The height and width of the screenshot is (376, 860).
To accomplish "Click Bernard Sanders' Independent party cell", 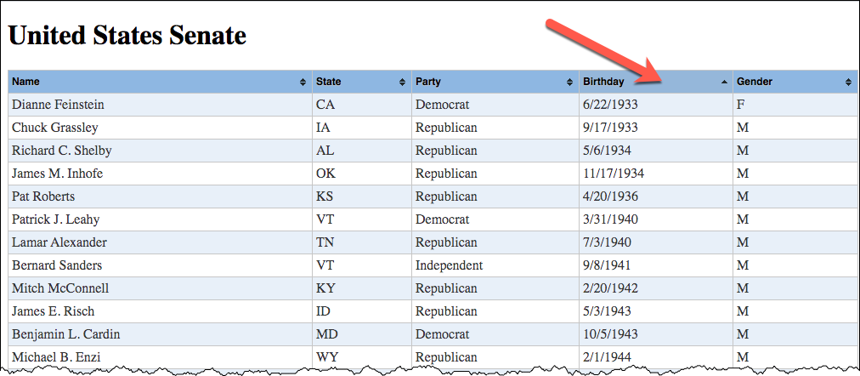I will coord(449,265).
